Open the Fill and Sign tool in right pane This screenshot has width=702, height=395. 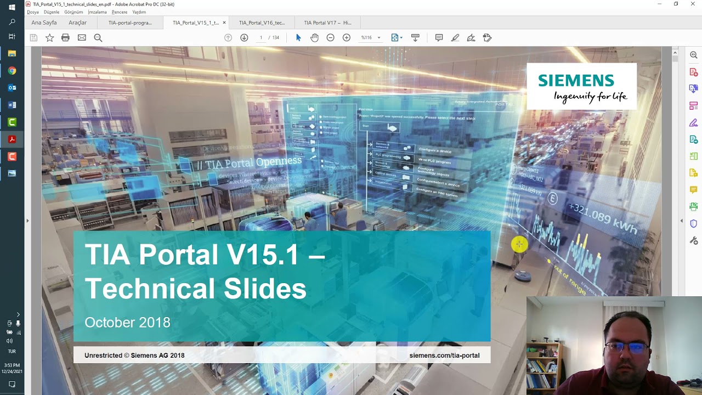point(694,122)
